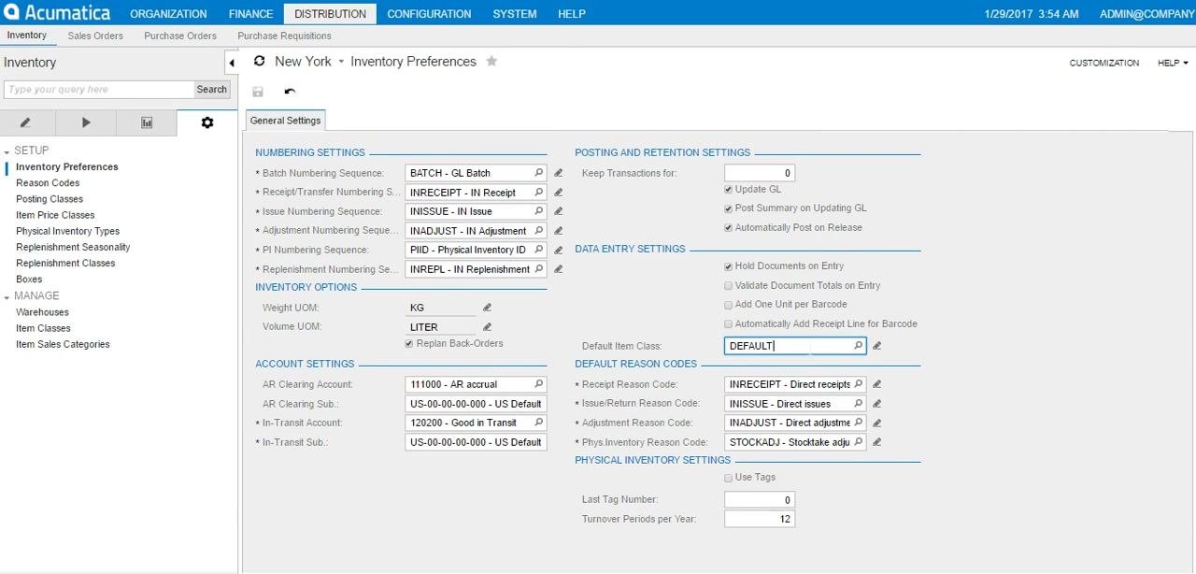Screen dimensions: 1196x574
Task: Open the configuration gear tab
Action: [207, 122]
